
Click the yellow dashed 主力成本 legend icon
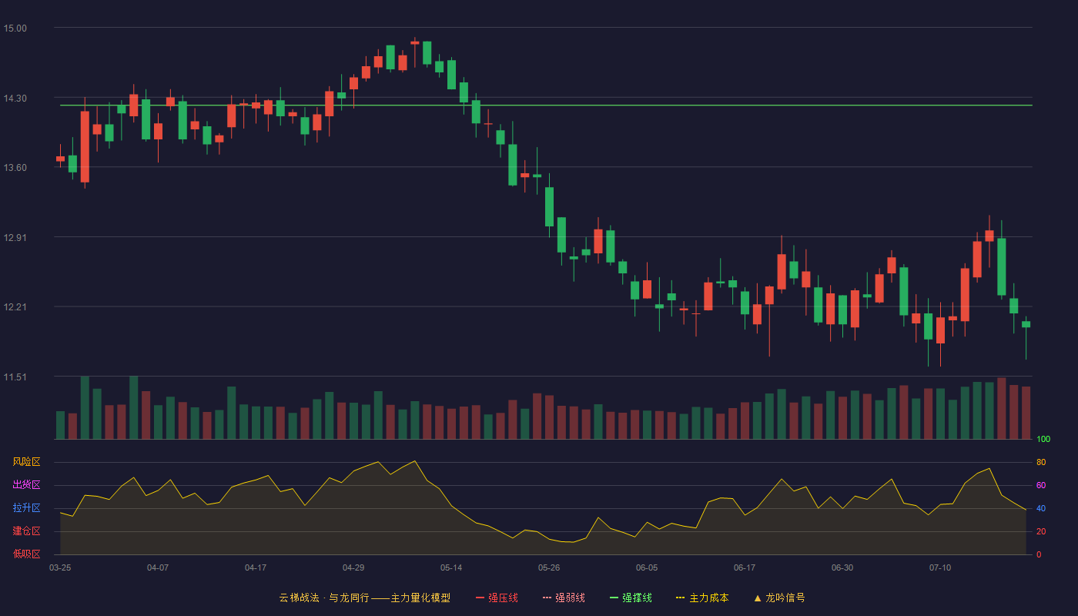[681, 598]
